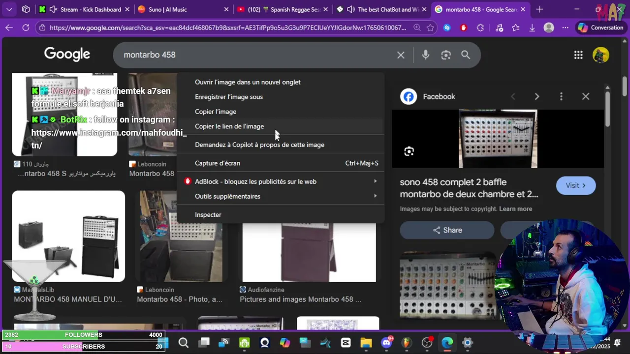Switch to the Suno AI Music tab
This screenshot has height=354, width=630.
(x=184, y=9)
